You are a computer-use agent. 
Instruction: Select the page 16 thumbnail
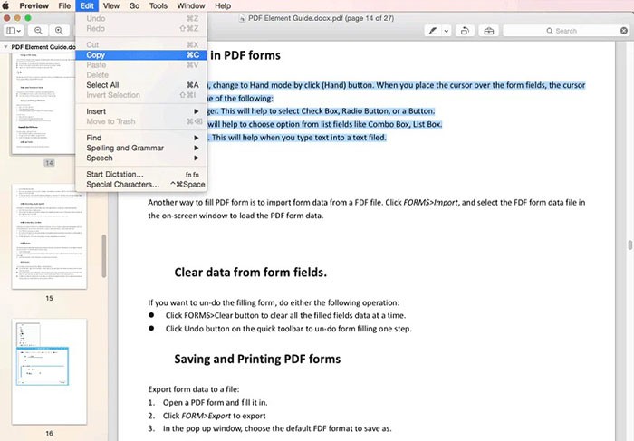(x=49, y=369)
